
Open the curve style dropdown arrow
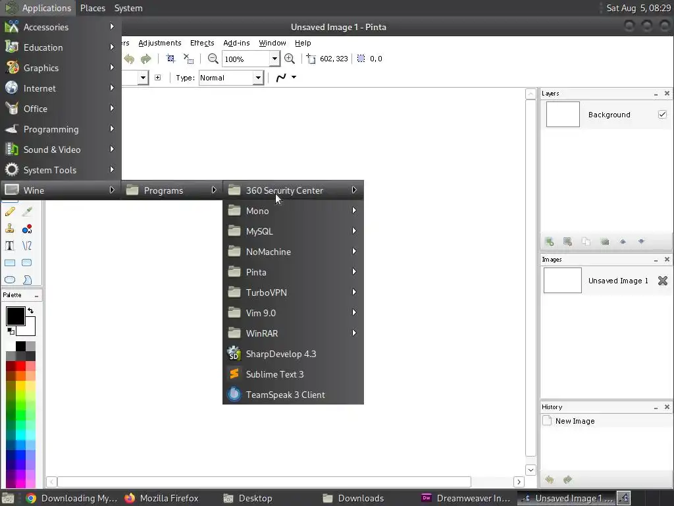294,78
